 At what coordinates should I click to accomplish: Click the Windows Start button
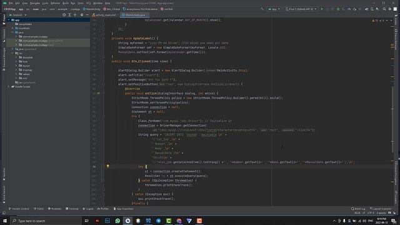pyautogui.click(x=5, y=221)
